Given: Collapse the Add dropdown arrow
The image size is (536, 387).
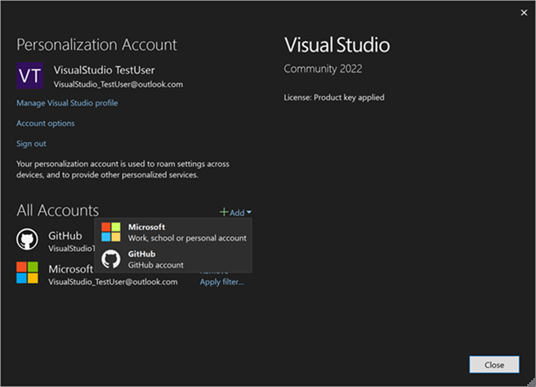Looking at the screenshot, I should [x=249, y=213].
